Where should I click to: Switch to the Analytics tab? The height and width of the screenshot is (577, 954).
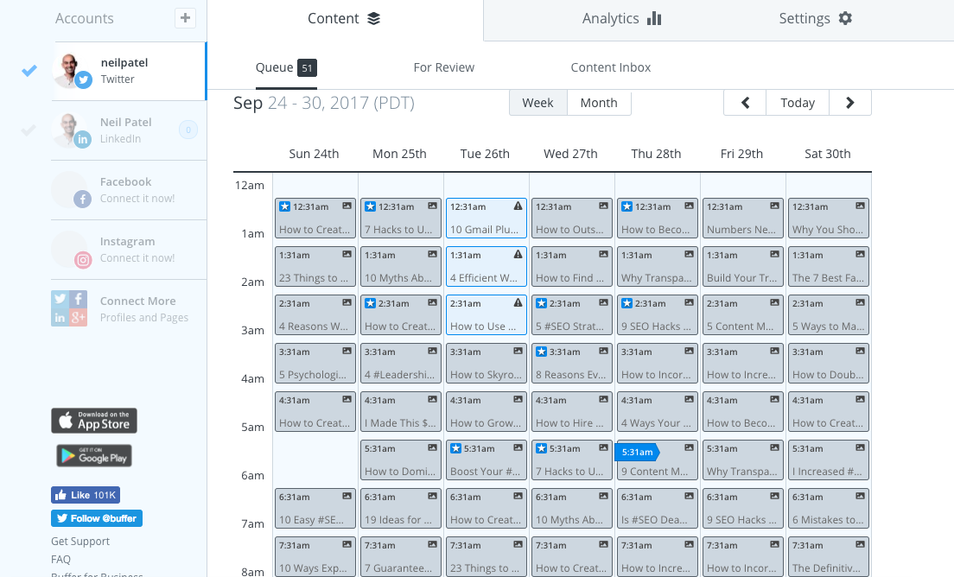621,19
